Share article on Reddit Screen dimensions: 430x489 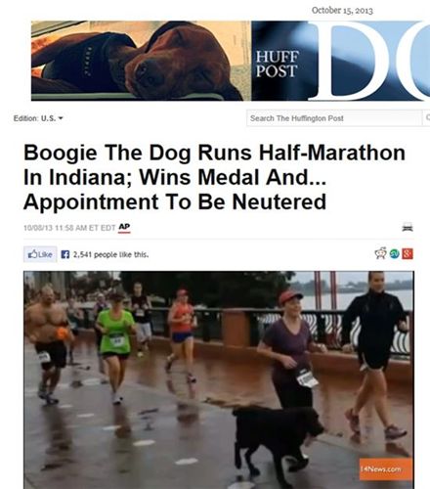point(380,253)
